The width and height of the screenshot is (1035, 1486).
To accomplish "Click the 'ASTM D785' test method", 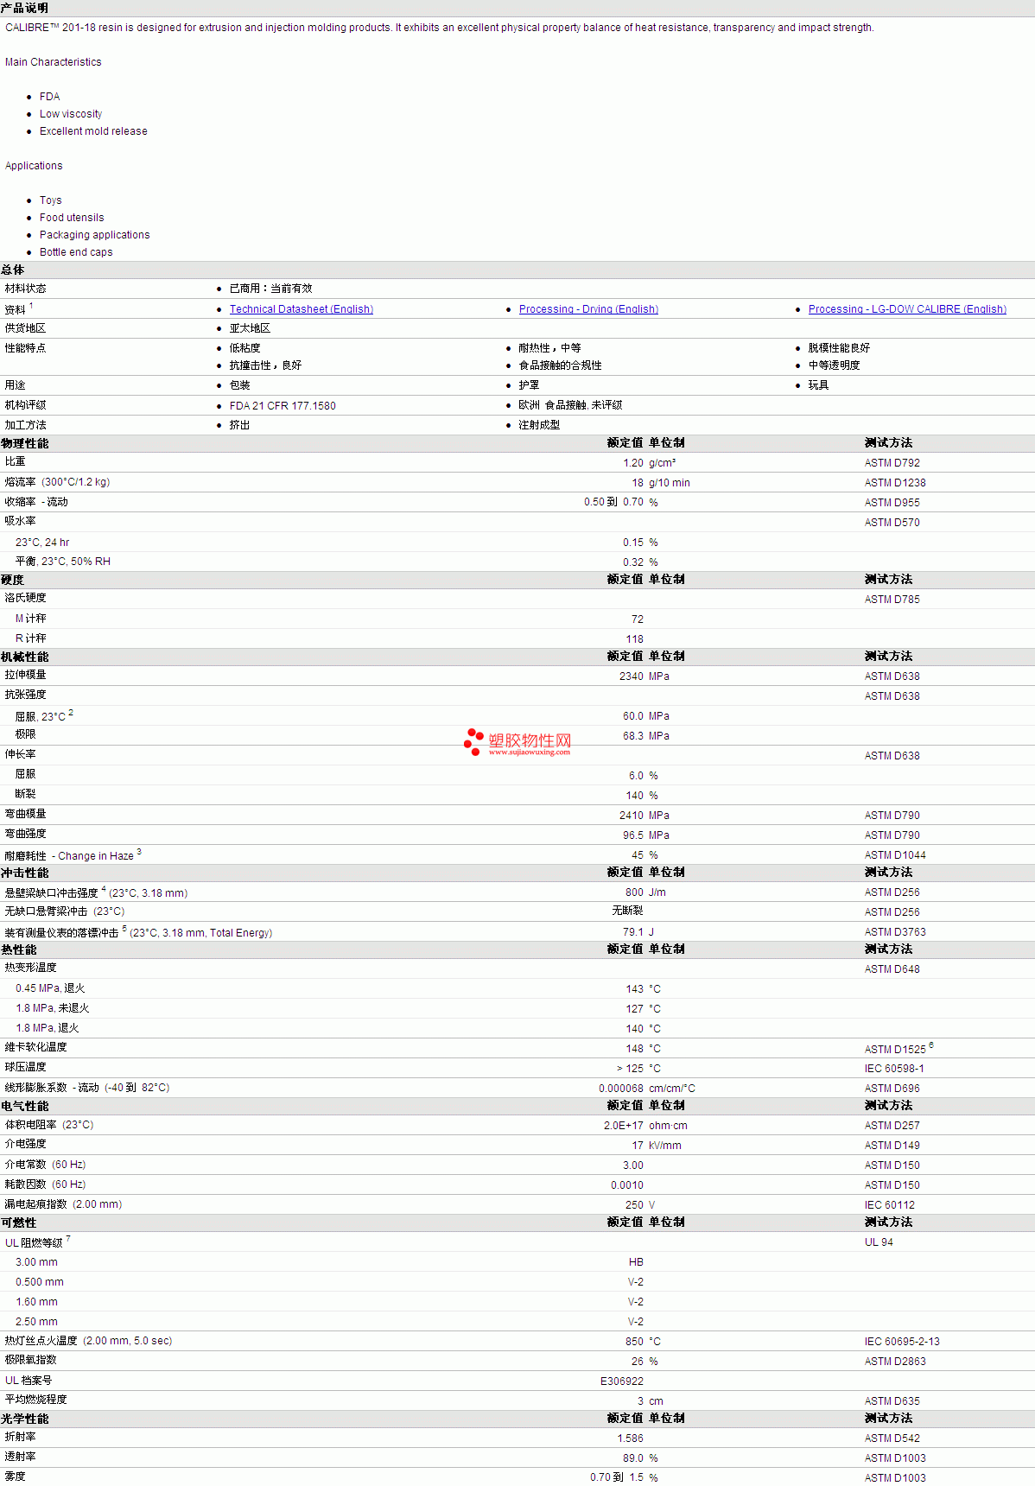I will (x=892, y=600).
